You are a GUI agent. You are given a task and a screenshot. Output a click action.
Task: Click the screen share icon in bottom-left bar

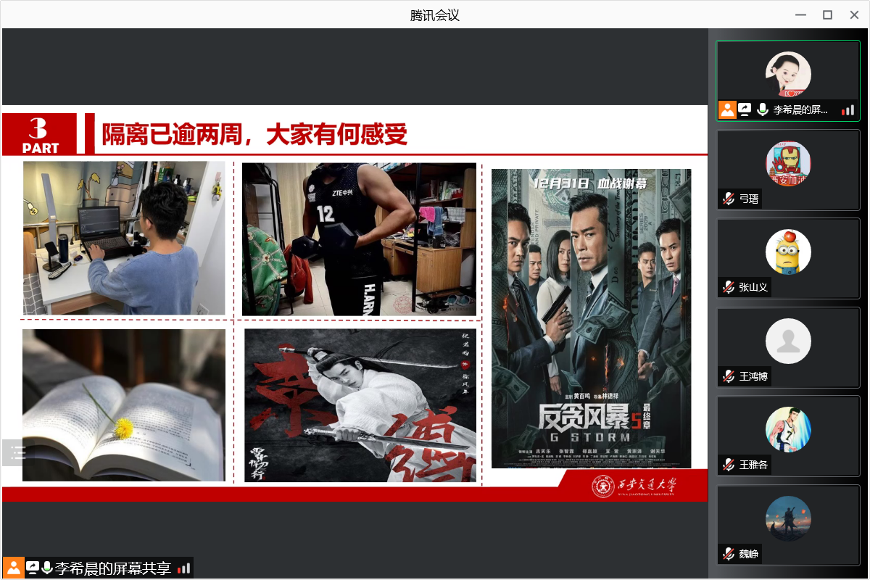pyautogui.click(x=33, y=568)
